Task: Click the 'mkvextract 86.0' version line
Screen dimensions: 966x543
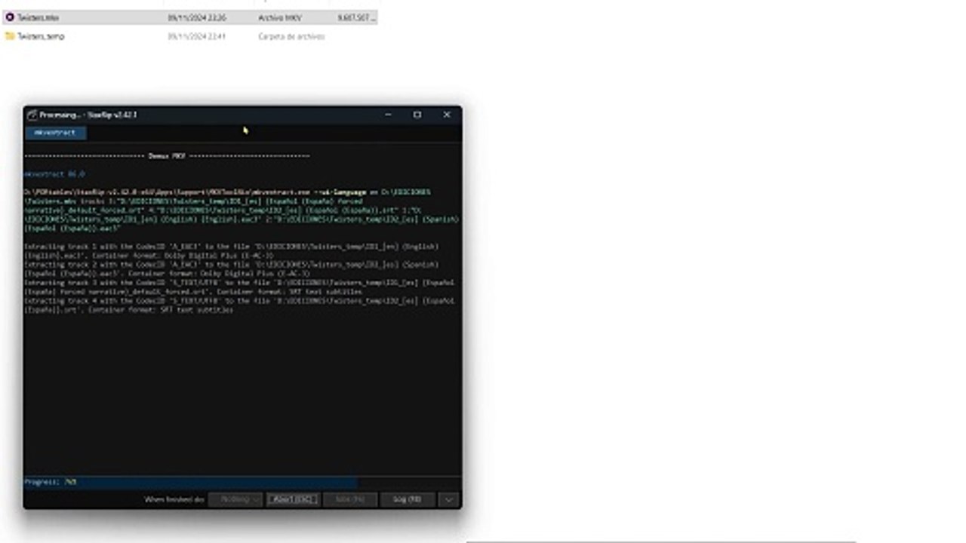Action: (54, 174)
